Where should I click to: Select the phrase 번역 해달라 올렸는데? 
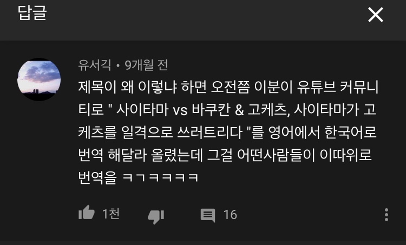[x=140, y=155]
